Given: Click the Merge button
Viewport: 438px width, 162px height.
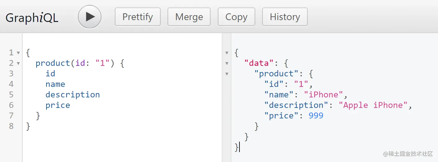Looking at the screenshot, I should [189, 17].
